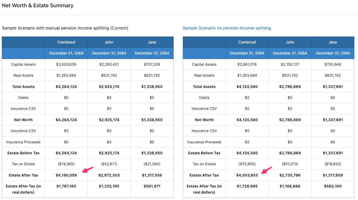This screenshot has height=200, width=358.
Task: Click the Tax on Estate value ($74,065)
Action: pyautogui.click(x=66, y=164)
